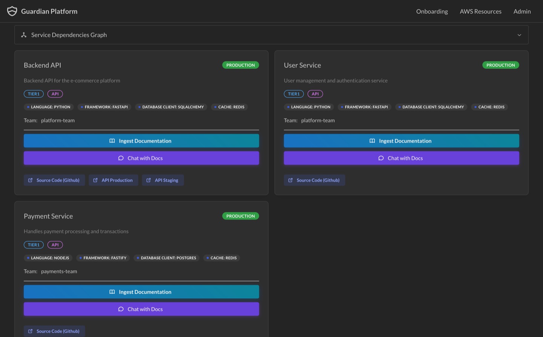Open AWS Resources in navigation
Screen dimensions: 543x337
pos(480,11)
